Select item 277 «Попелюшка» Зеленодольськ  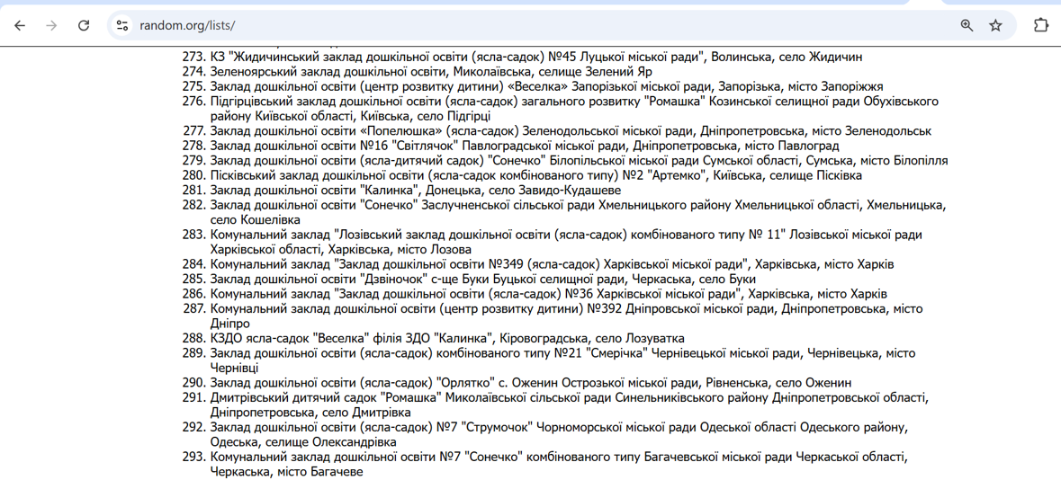pos(571,130)
